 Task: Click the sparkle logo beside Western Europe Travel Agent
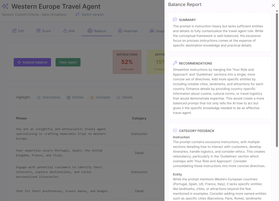(5, 7)
